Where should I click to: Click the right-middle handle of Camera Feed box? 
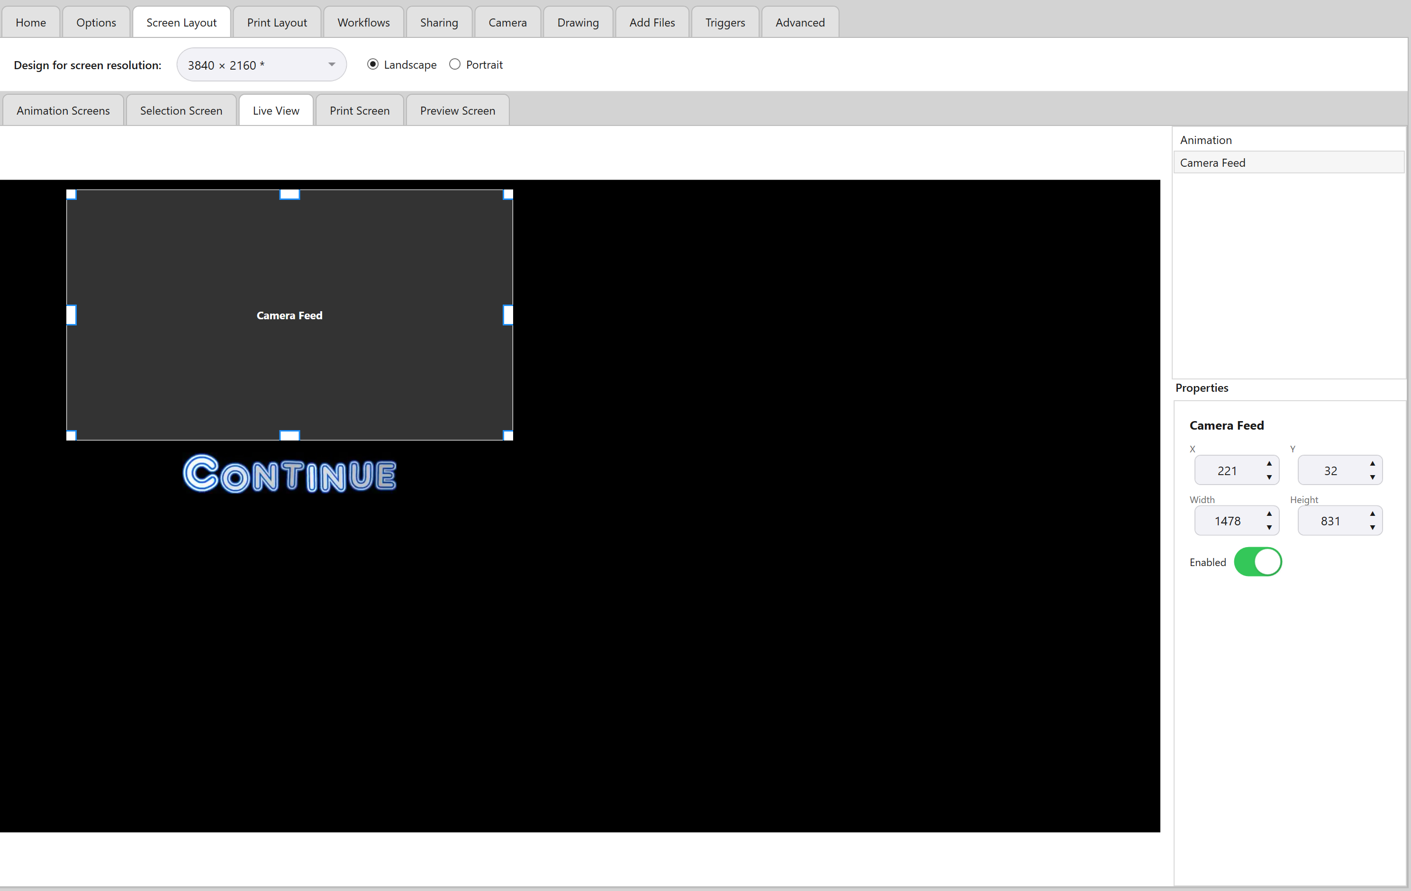pyautogui.click(x=508, y=315)
